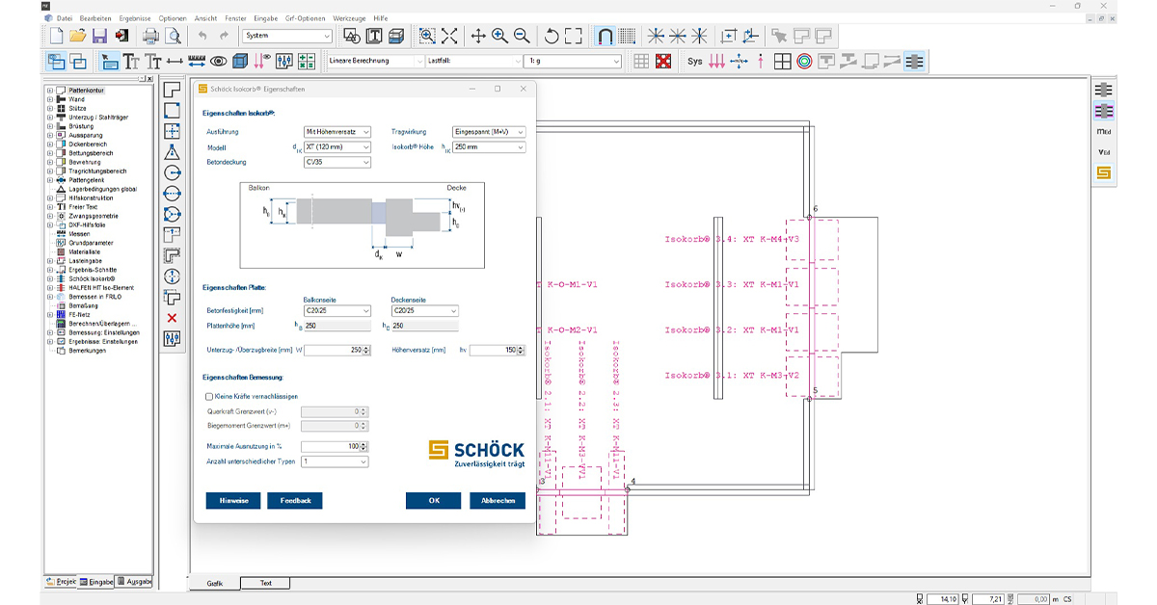Switch to the Ausgabe tab
1157x605 pixels.
[x=135, y=582]
